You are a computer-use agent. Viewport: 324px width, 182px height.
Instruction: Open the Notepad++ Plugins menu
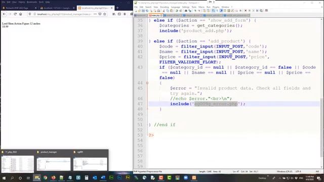(x=216, y=7)
